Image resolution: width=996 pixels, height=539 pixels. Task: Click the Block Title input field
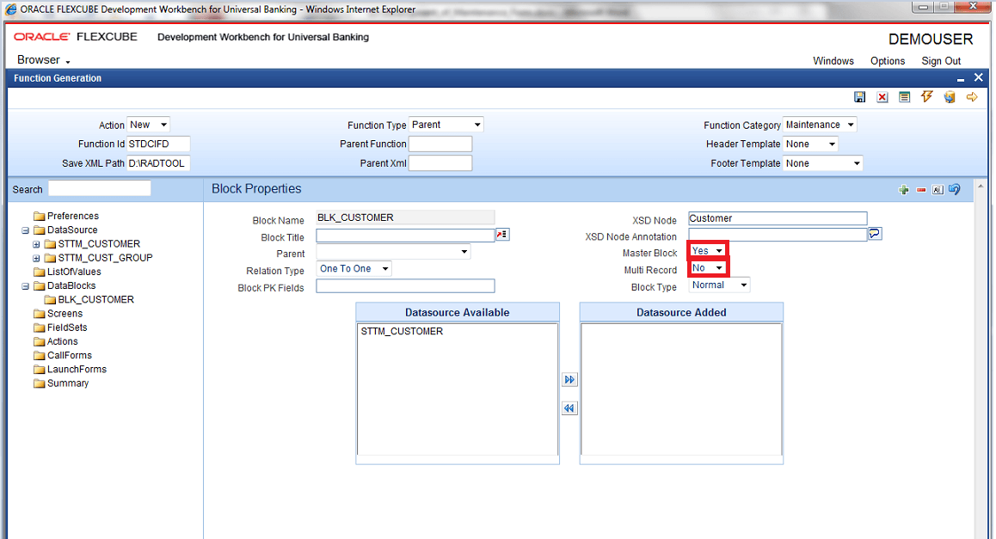(x=405, y=236)
